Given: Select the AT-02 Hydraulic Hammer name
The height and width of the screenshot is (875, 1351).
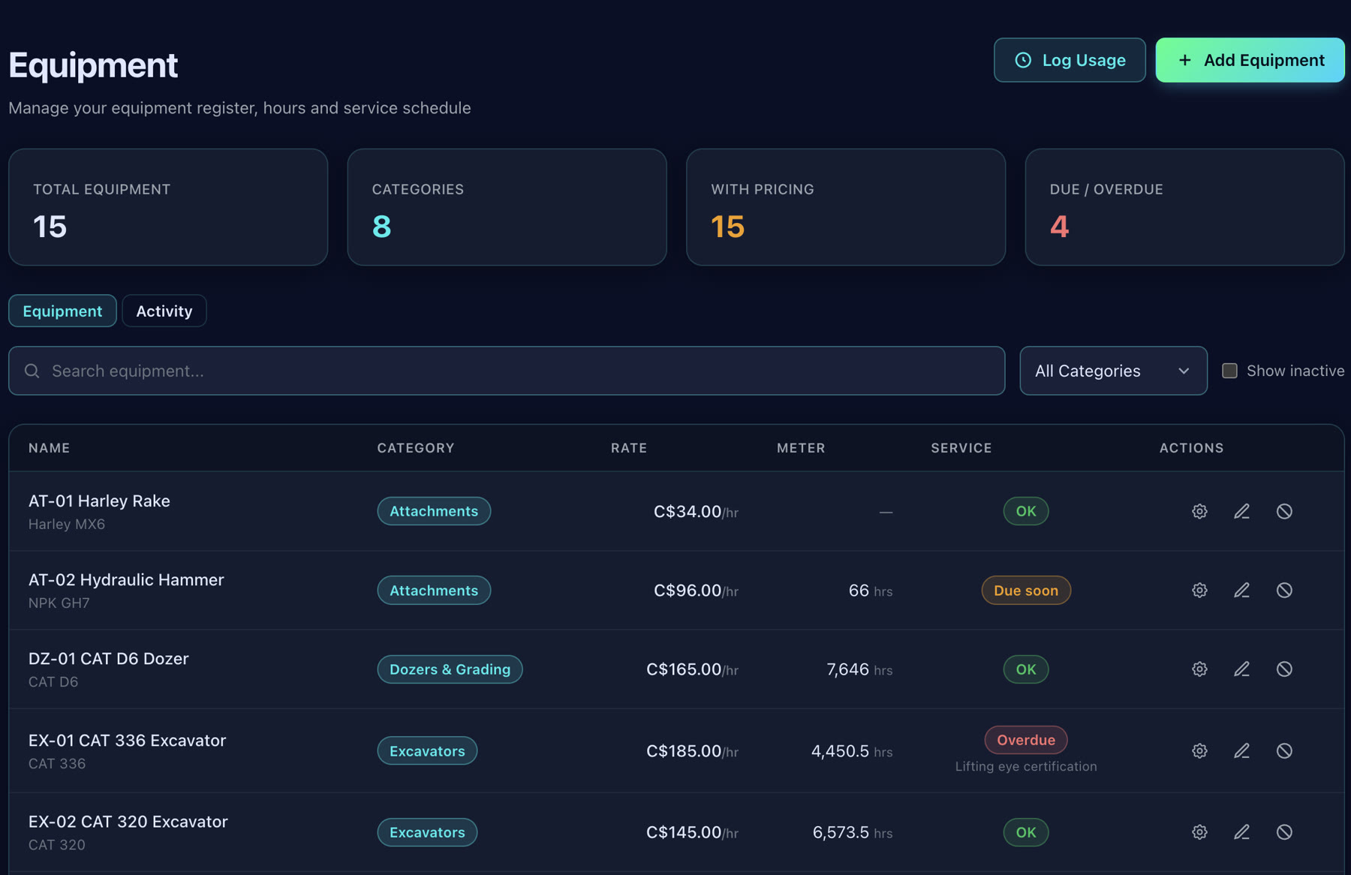Looking at the screenshot, I should click(126, 580).
